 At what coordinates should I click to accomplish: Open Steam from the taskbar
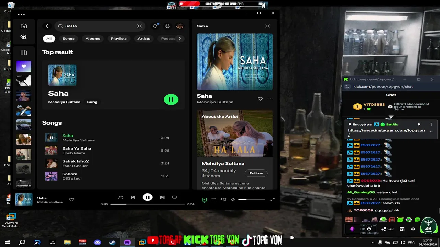pyautogui.click(x=112, y=242)
